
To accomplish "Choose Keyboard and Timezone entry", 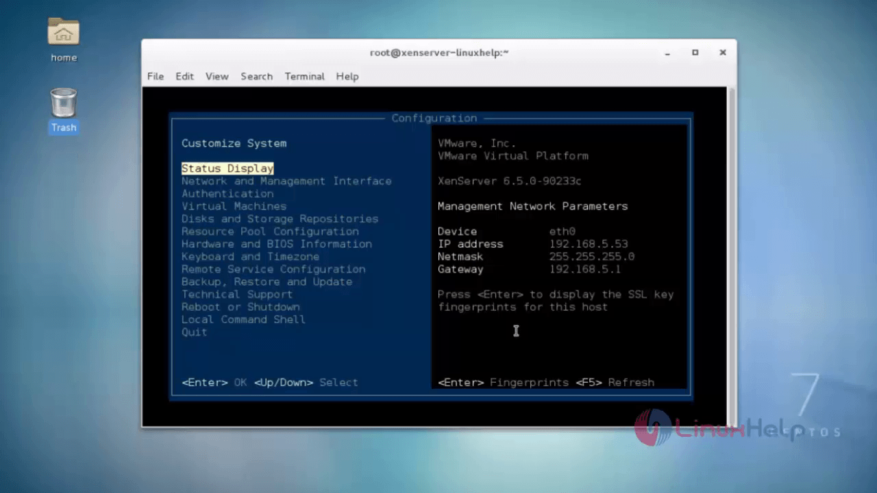I will 250,257.
